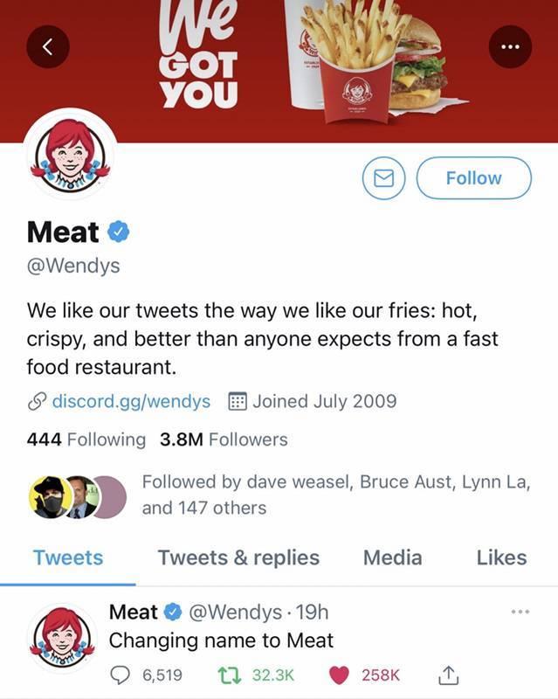
Task: Tap the calendar icon next to Joined date
Action: (236, 401)
